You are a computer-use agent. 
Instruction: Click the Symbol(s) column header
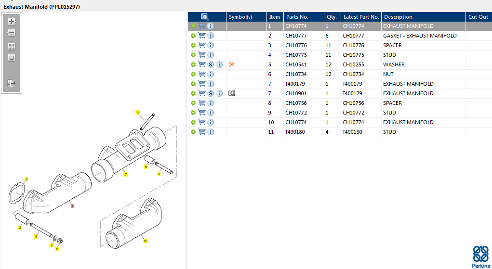click(246, 17)
